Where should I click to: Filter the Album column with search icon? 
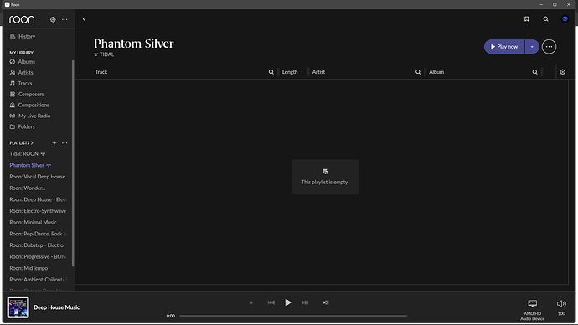click(x=534, y=72)
